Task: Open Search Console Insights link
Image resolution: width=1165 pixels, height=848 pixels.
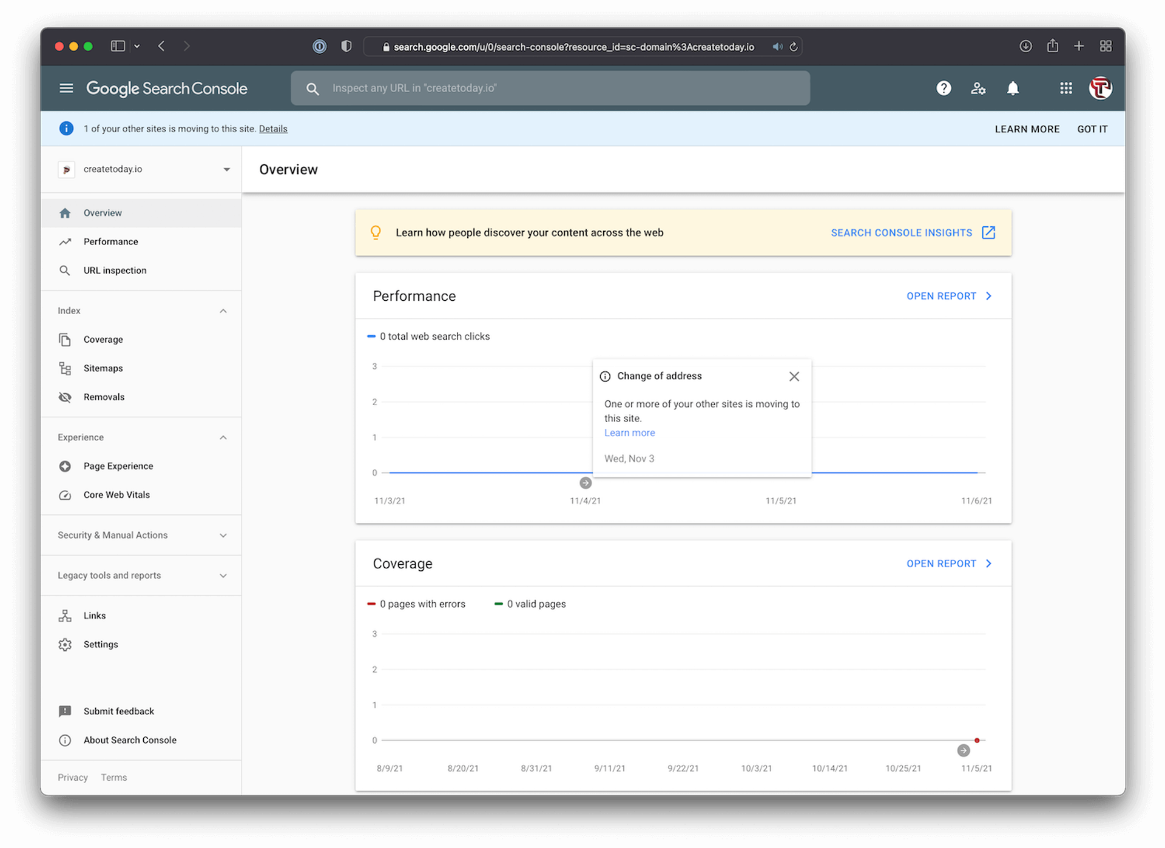Action: [912, 233]
